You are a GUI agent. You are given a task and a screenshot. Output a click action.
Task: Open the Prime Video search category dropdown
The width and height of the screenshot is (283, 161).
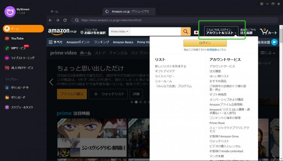(x=119, y=32)
